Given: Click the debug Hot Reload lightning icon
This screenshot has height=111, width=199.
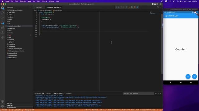Looking at the screenshot, I should (x=129, y=7).
